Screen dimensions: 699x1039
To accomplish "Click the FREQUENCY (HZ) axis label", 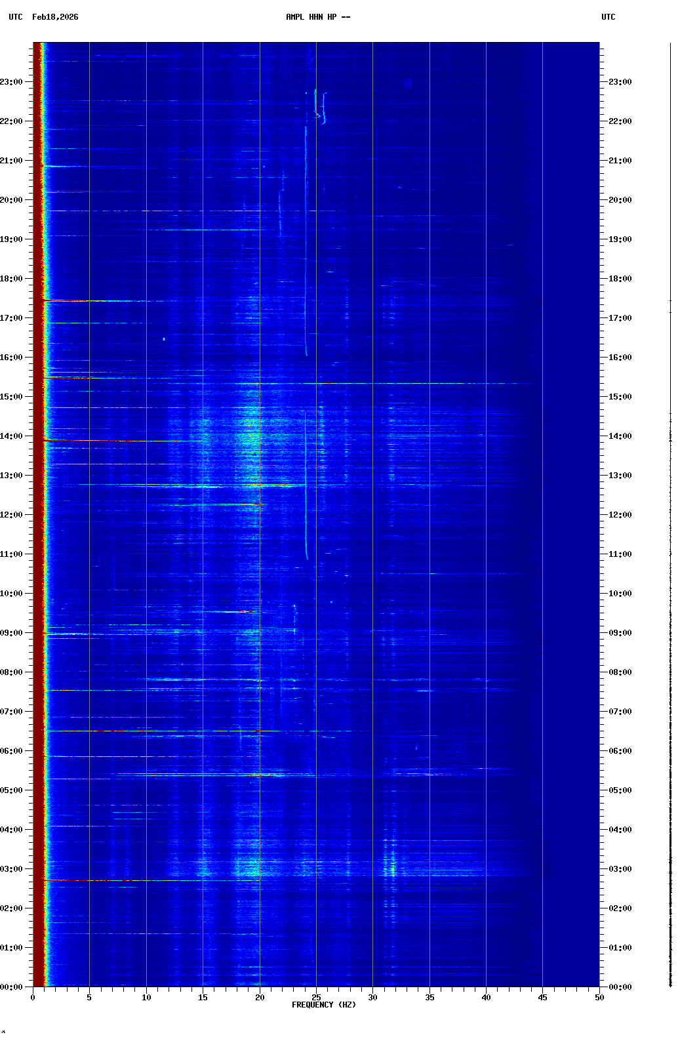I will 323,1005.
